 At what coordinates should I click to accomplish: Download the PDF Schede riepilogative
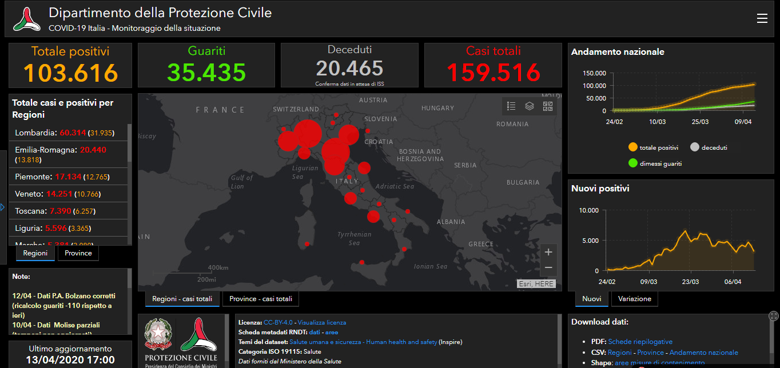click(640, 342)
